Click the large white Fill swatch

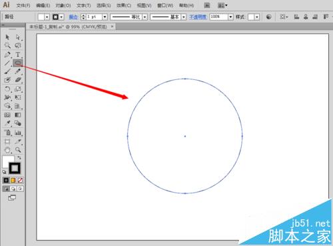coord(7,160)
